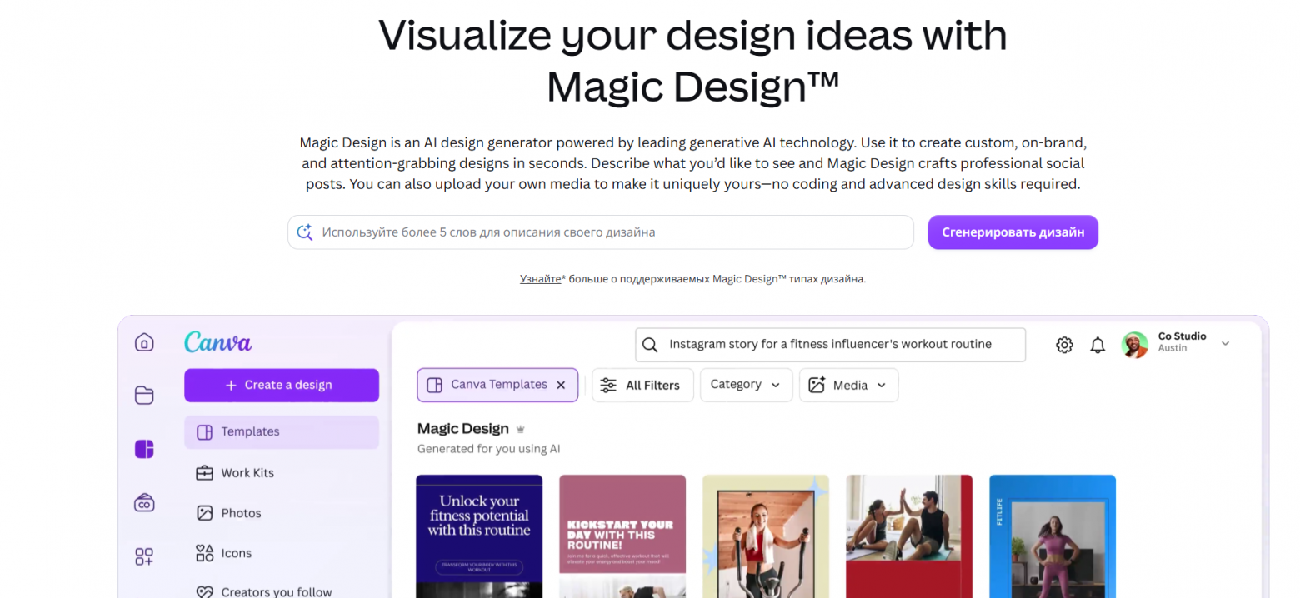This screenshot has height=598, width=1300.
Task: Click the Photos picture icon
Action: [x=204, y=513]
